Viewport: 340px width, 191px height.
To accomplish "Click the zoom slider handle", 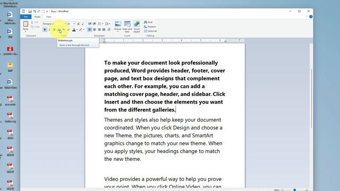I will (295, 190).
